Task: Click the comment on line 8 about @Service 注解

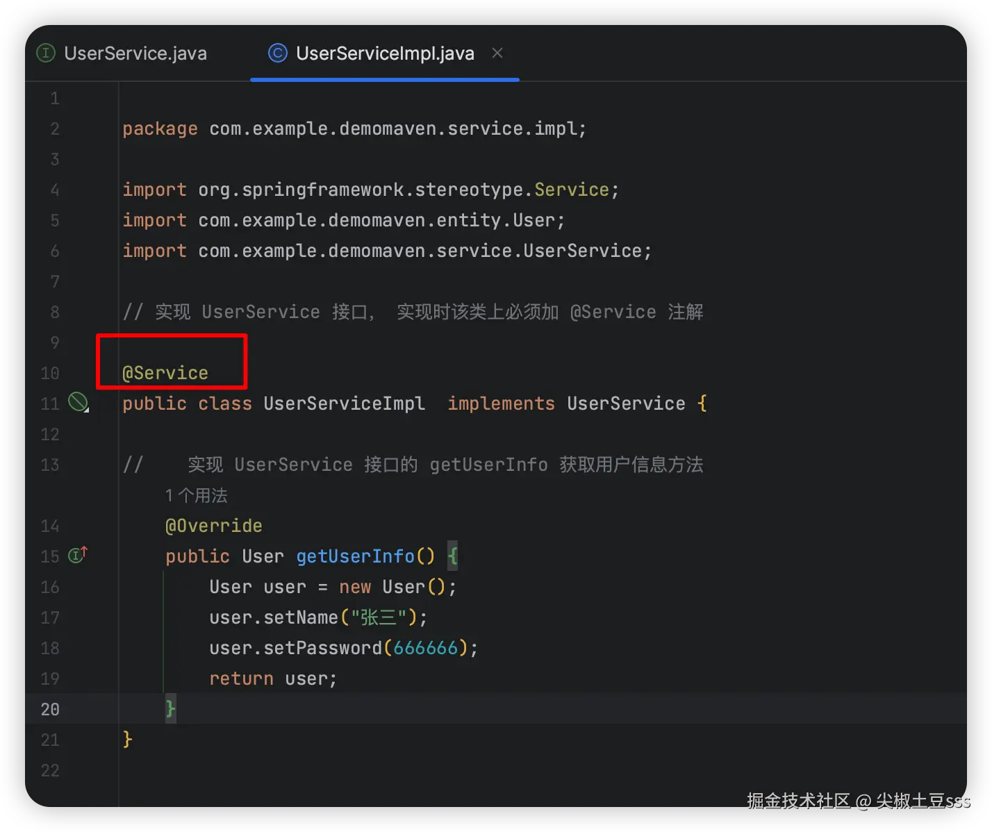Action: pos(413,312)
